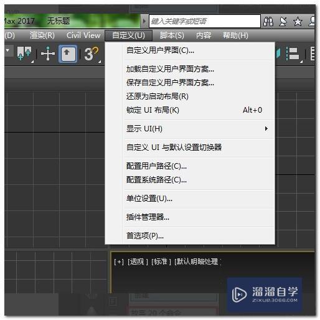This screenshot has width=320, height=320.
Task: Open the satellite dish communication center icon
Action: coord(283,21)
